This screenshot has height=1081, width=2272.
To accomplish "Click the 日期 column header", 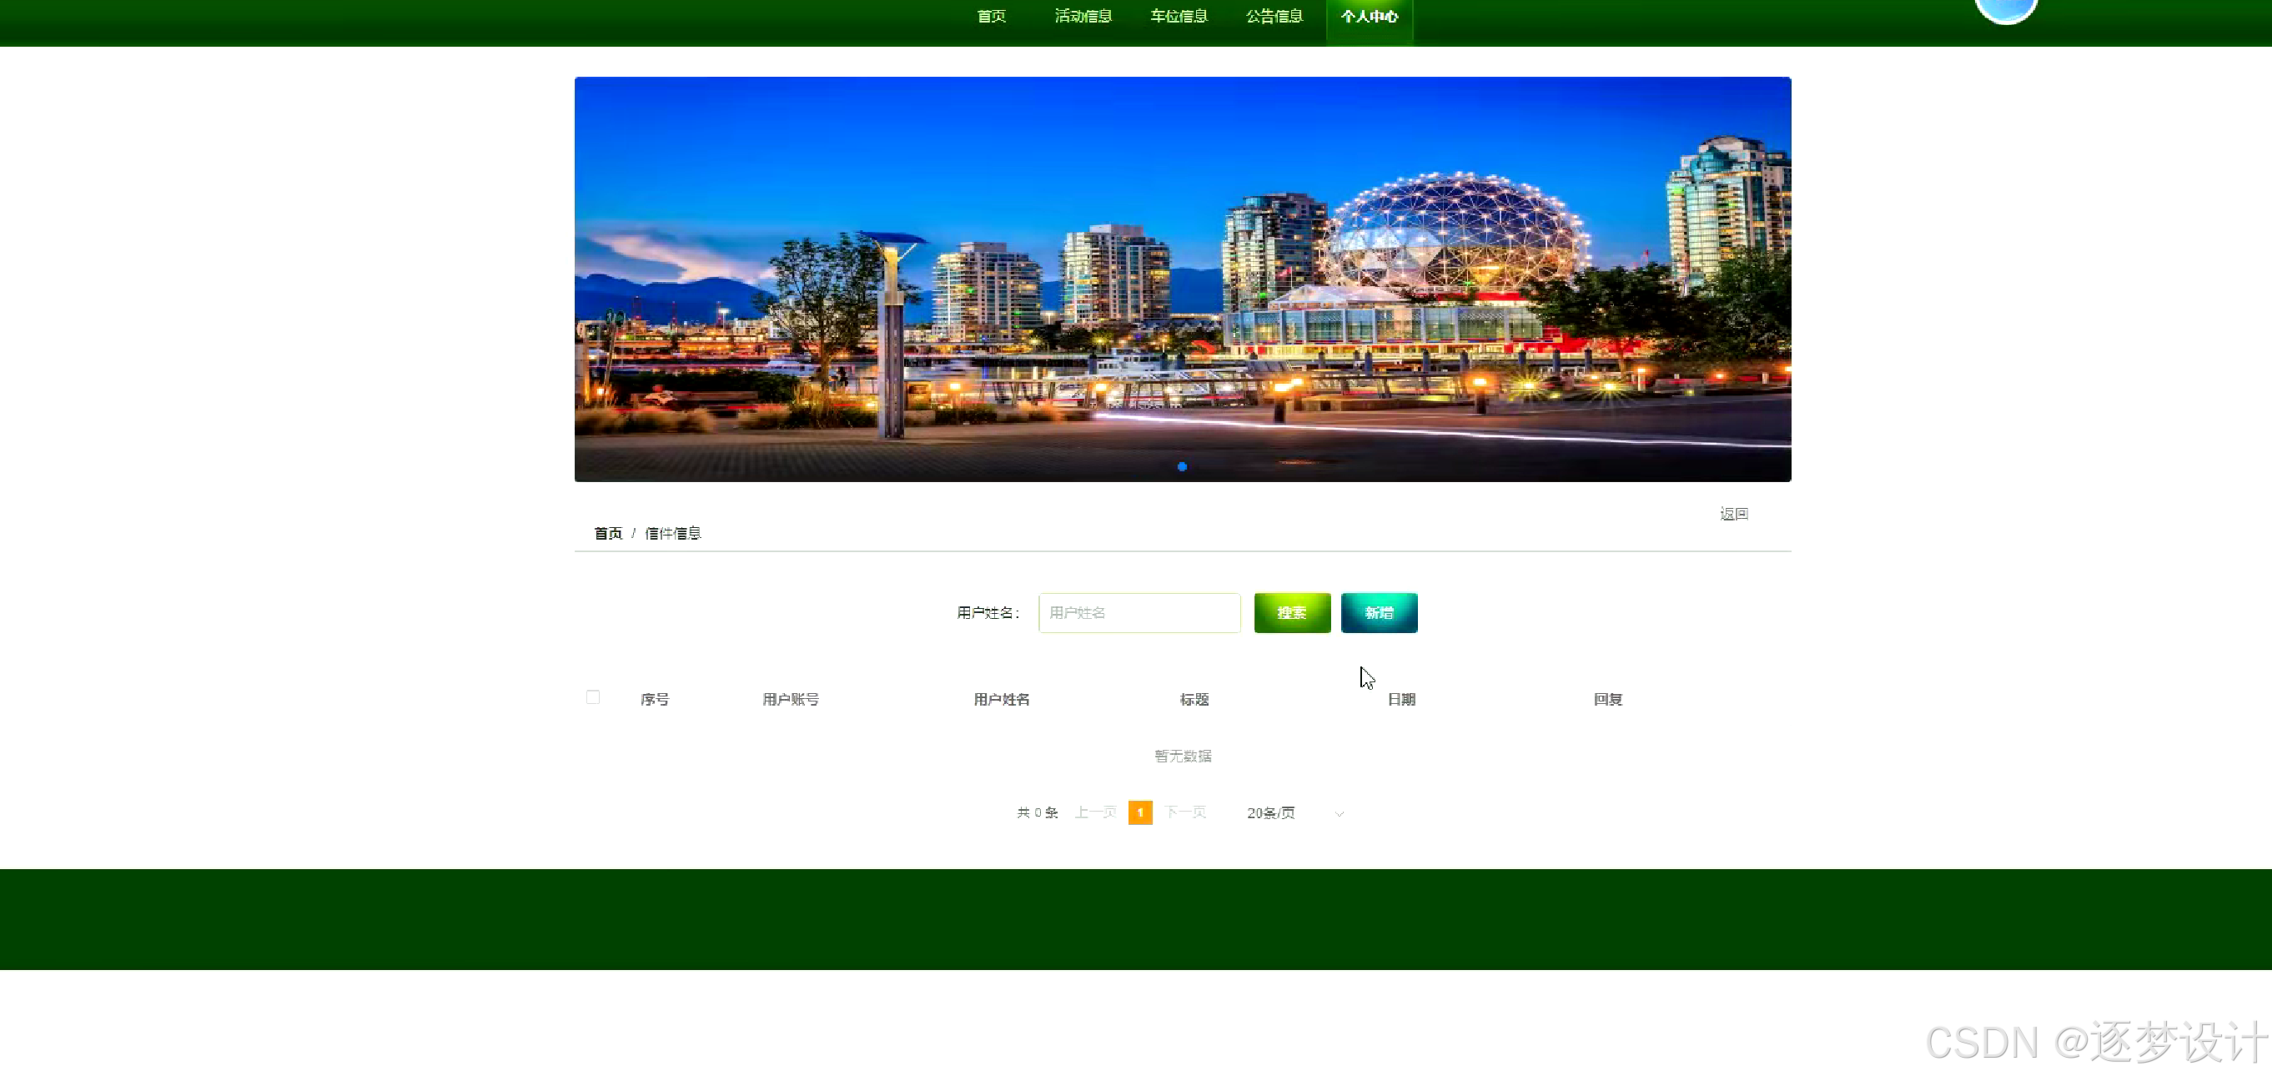I will point(1400,699).
